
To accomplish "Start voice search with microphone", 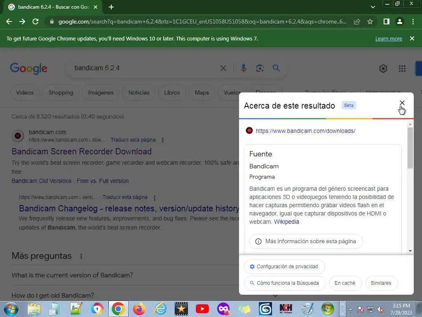I will pos(244,68).
